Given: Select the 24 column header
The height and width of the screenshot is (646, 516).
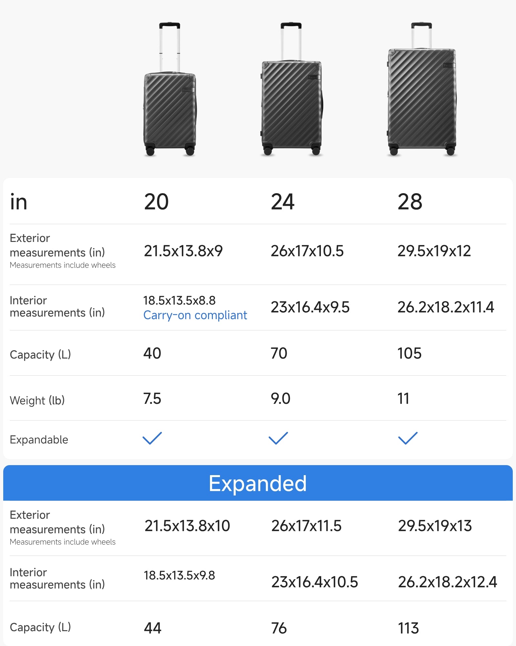Looking at the screenshot, I should point(283,202).
